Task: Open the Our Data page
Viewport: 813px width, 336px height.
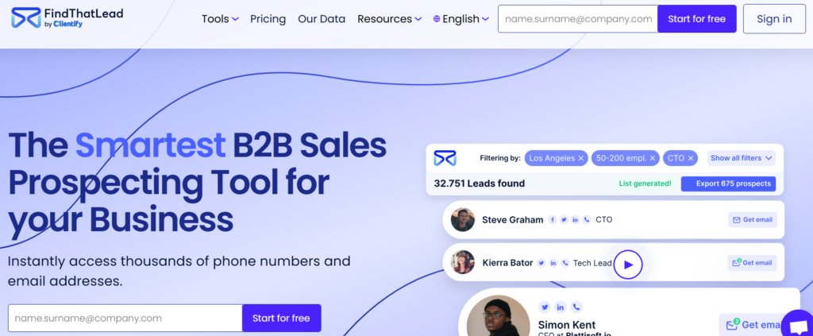Action: [x=322, y=19]
